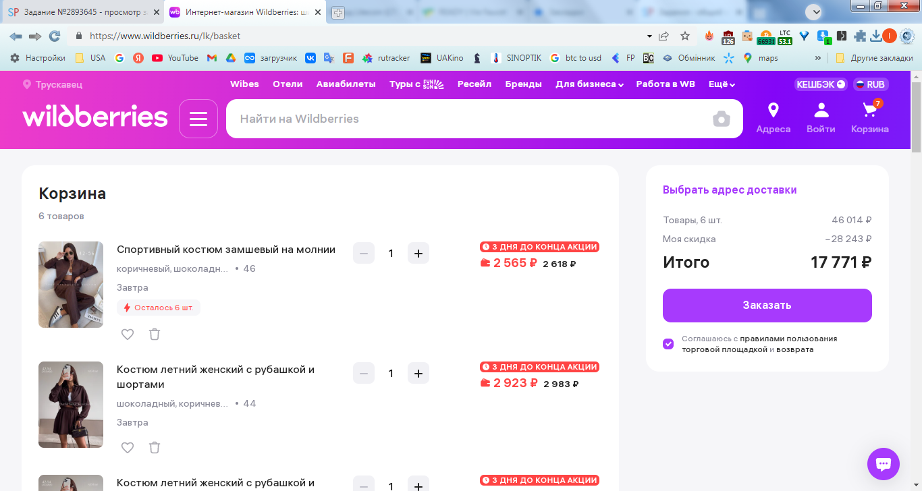Viewport: 922px width, 491px height.
Task: Decrease quantity of Спортивный костюм замшевый
Action: (364, 254)
